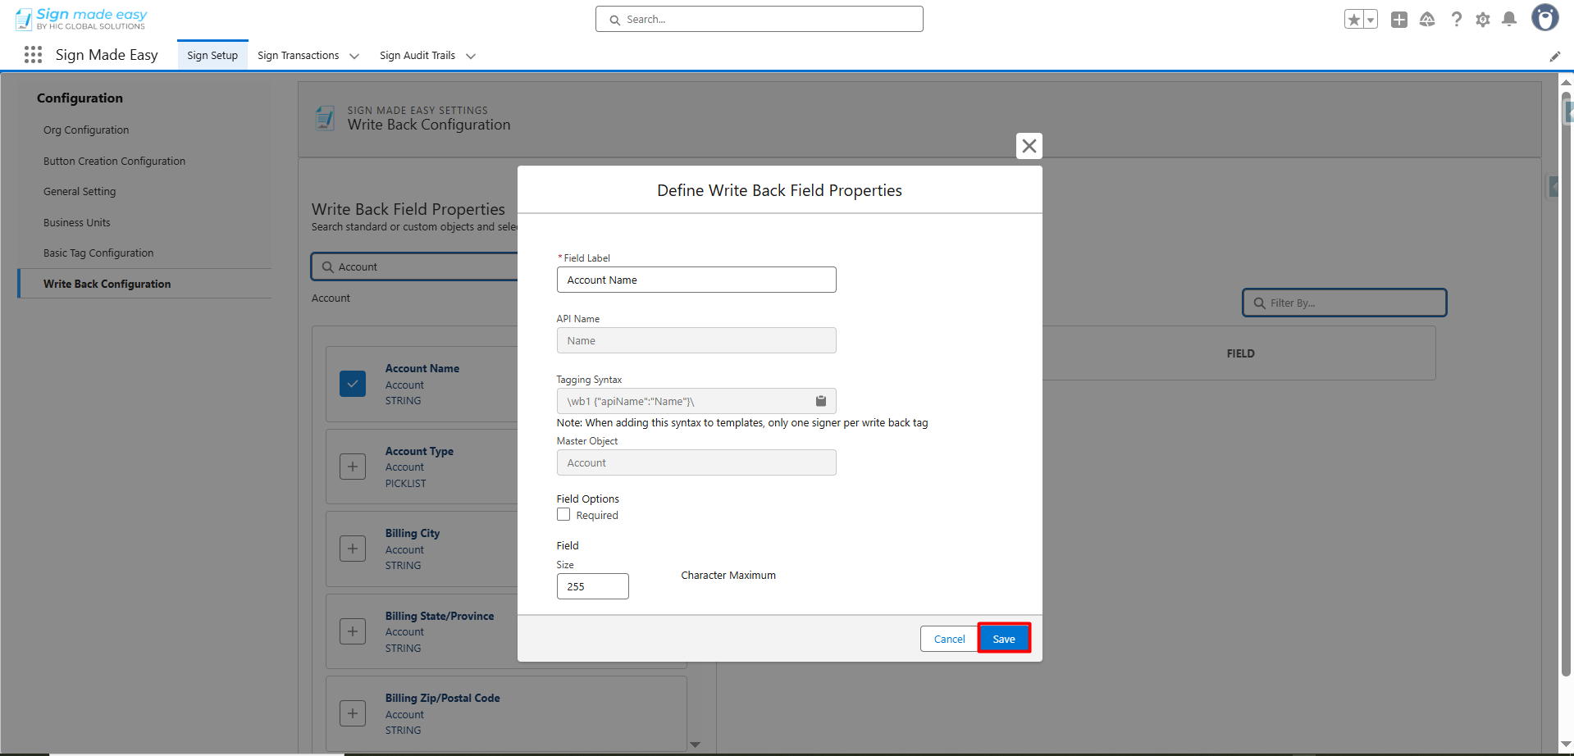Viewport: 1574px width, 756px height.
Task: Expand the Sign Audit Trails chevron
Action: click(x=471, y=56)
